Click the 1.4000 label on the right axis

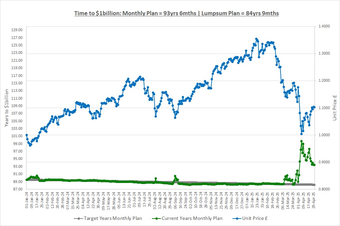pyautogui.click(x=325, y=26)
